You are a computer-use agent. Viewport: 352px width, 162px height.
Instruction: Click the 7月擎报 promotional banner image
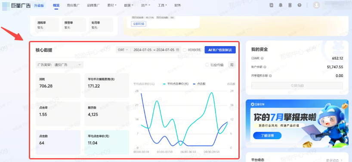[x=297, y=124]
